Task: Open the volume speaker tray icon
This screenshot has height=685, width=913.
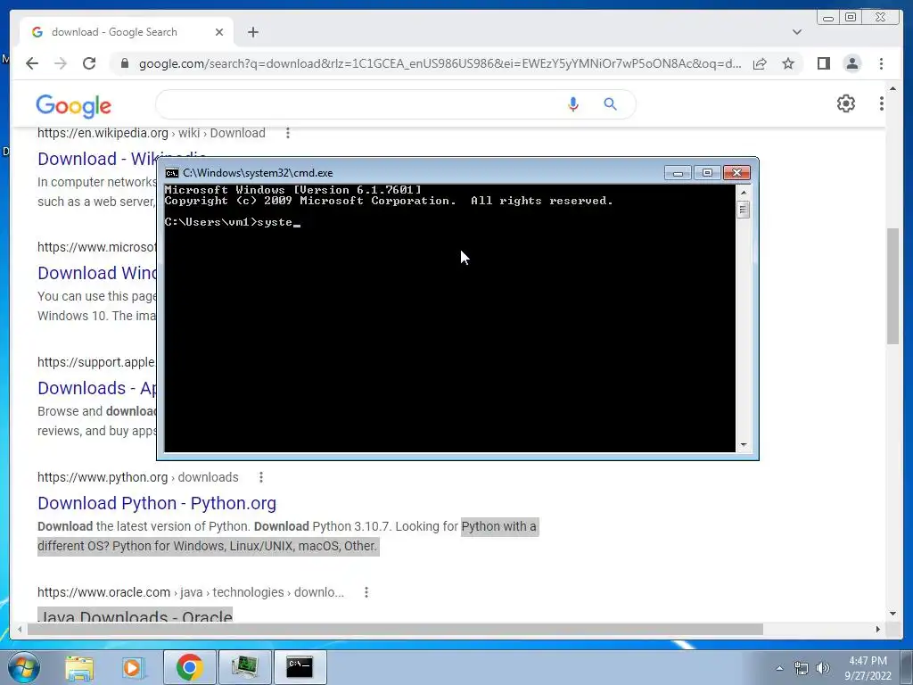Action: click(823, 668)
